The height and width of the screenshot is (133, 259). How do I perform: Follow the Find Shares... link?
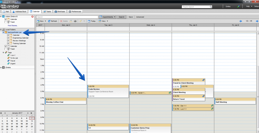(13, 26)
